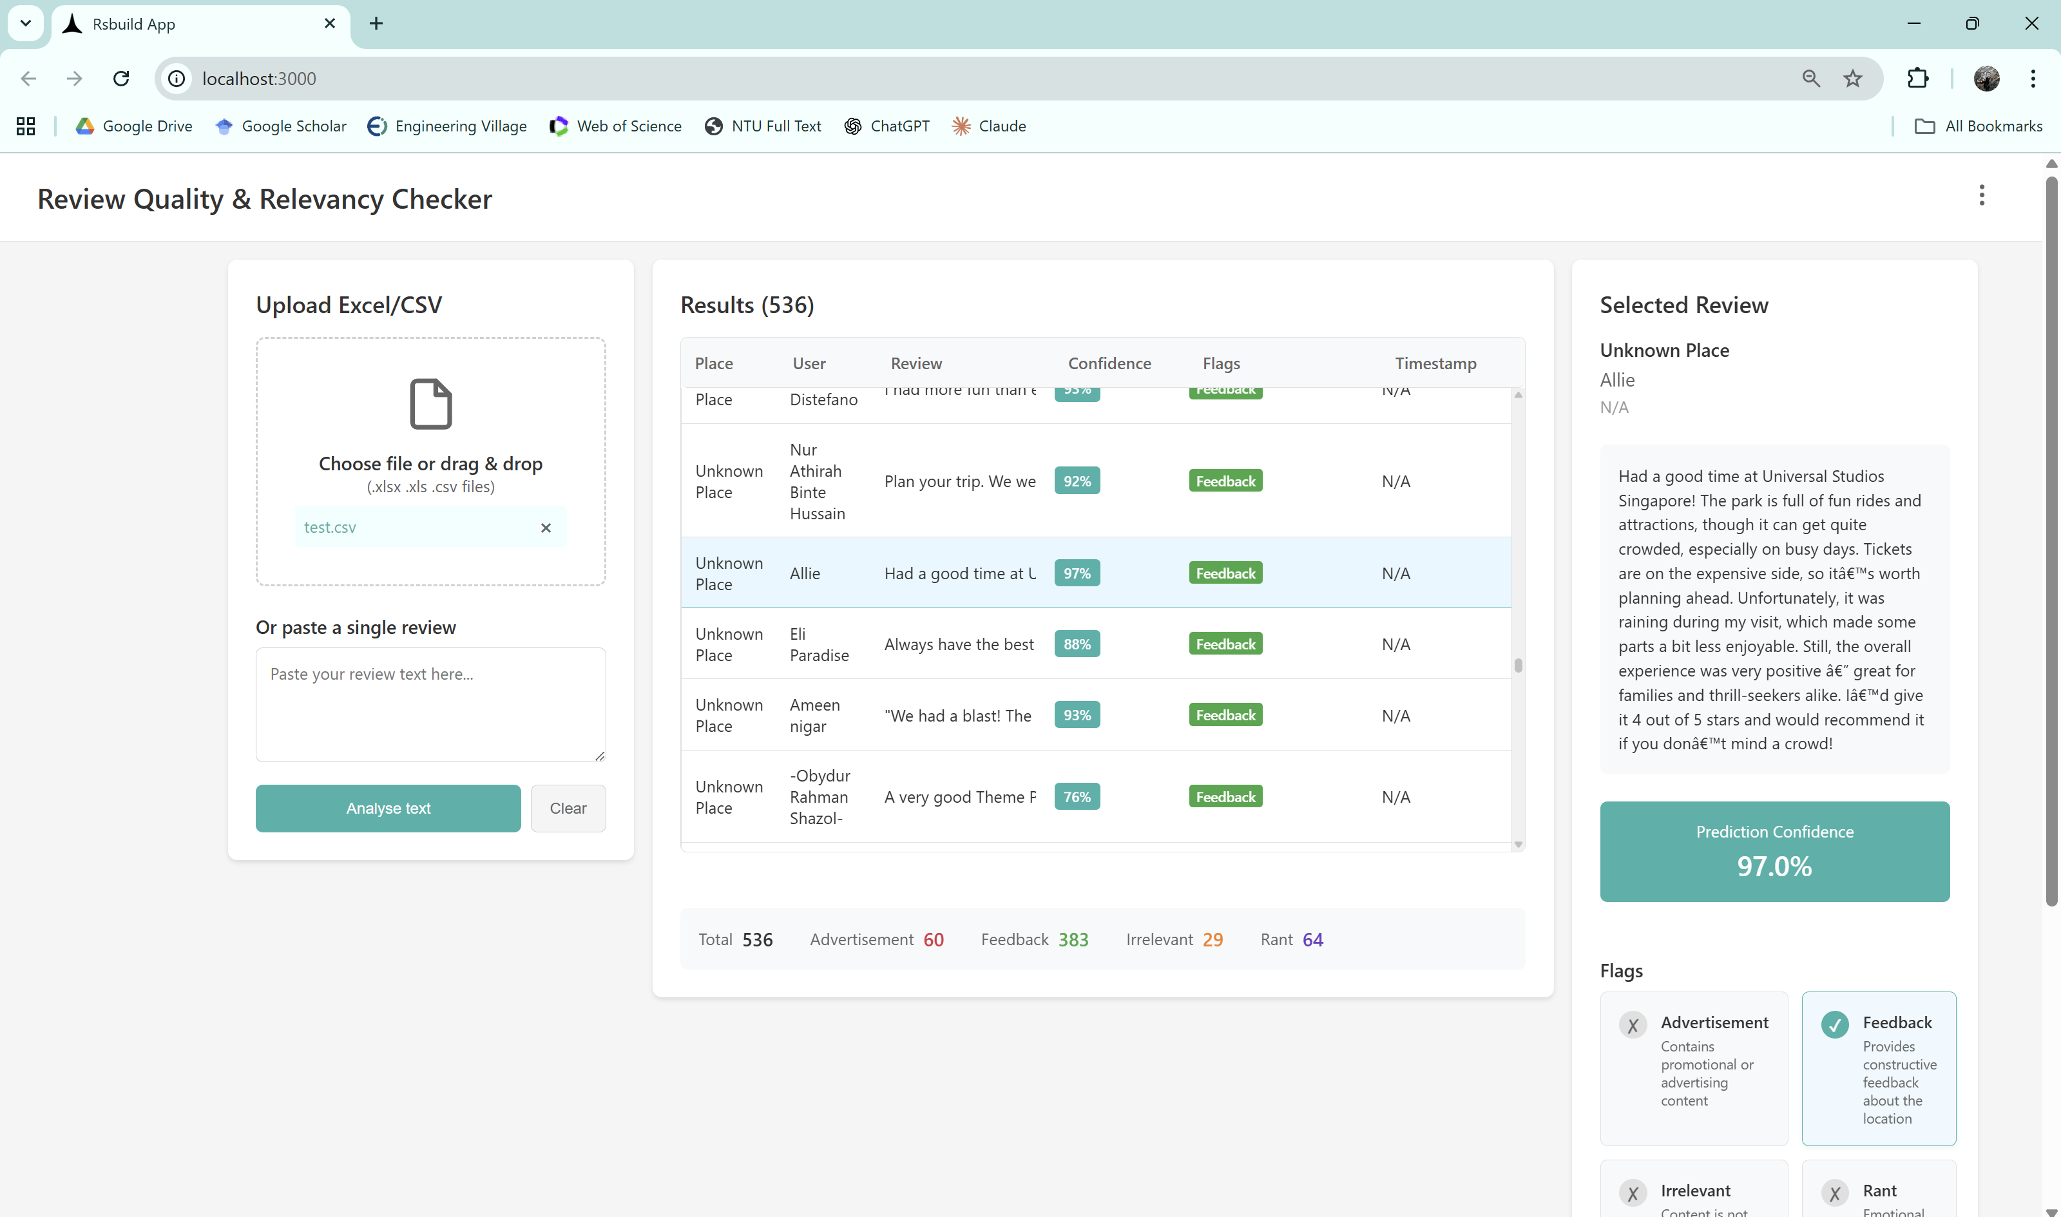This screenshot has width=2061, height=1217.
Task: Open the apps grid in bookmarks bar
Action: (25, 126)
